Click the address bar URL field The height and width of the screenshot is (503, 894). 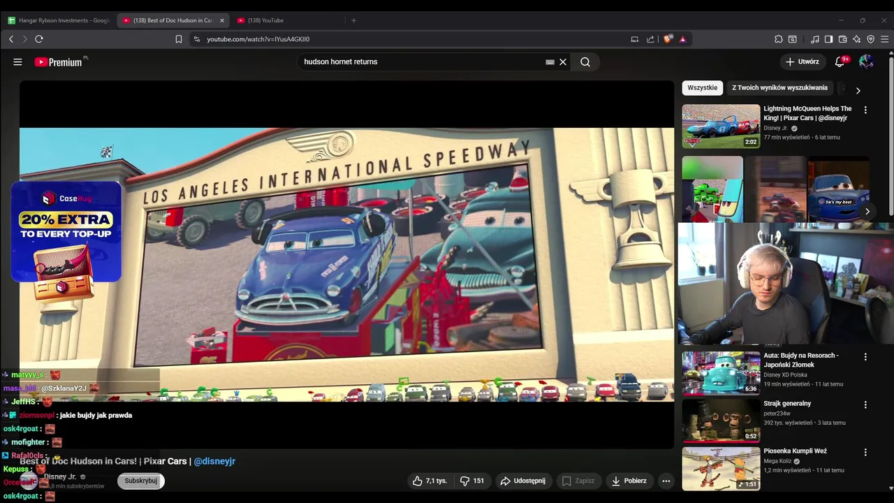point(412,39)
